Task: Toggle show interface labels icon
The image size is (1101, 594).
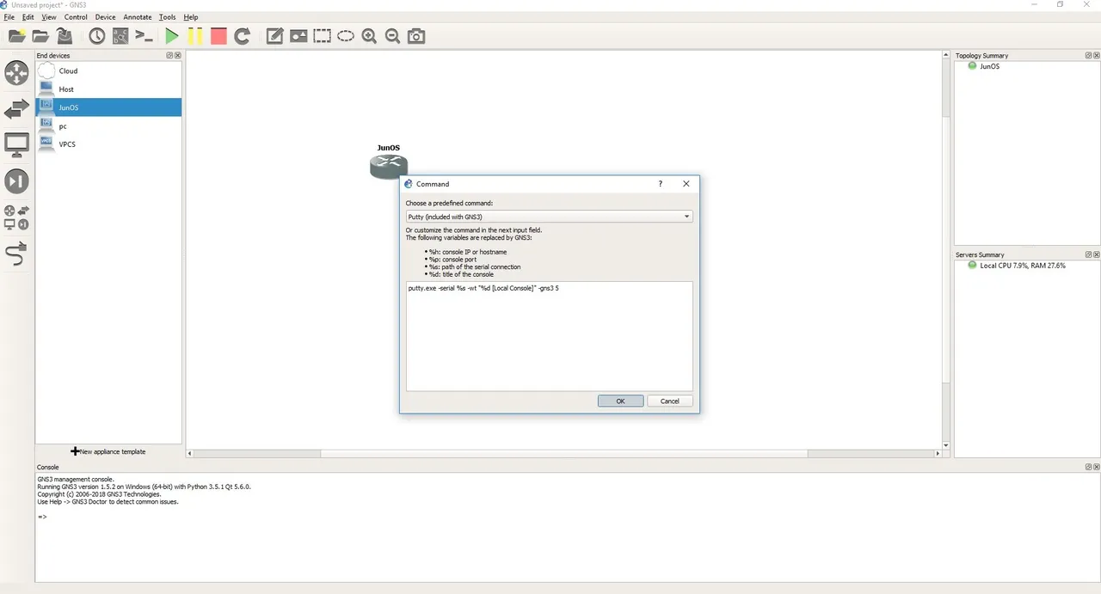Action: [120, 36]
